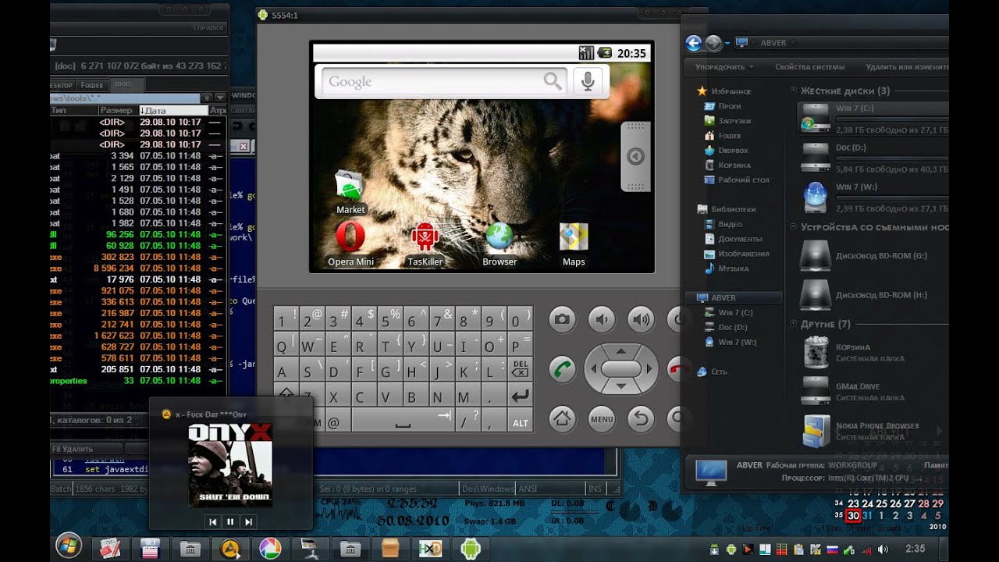Image resolution: width=999 pixels, height=562 pixels.
Task: Click the Onyx album cover thumbnail
Action: click(x=230, y=466)
